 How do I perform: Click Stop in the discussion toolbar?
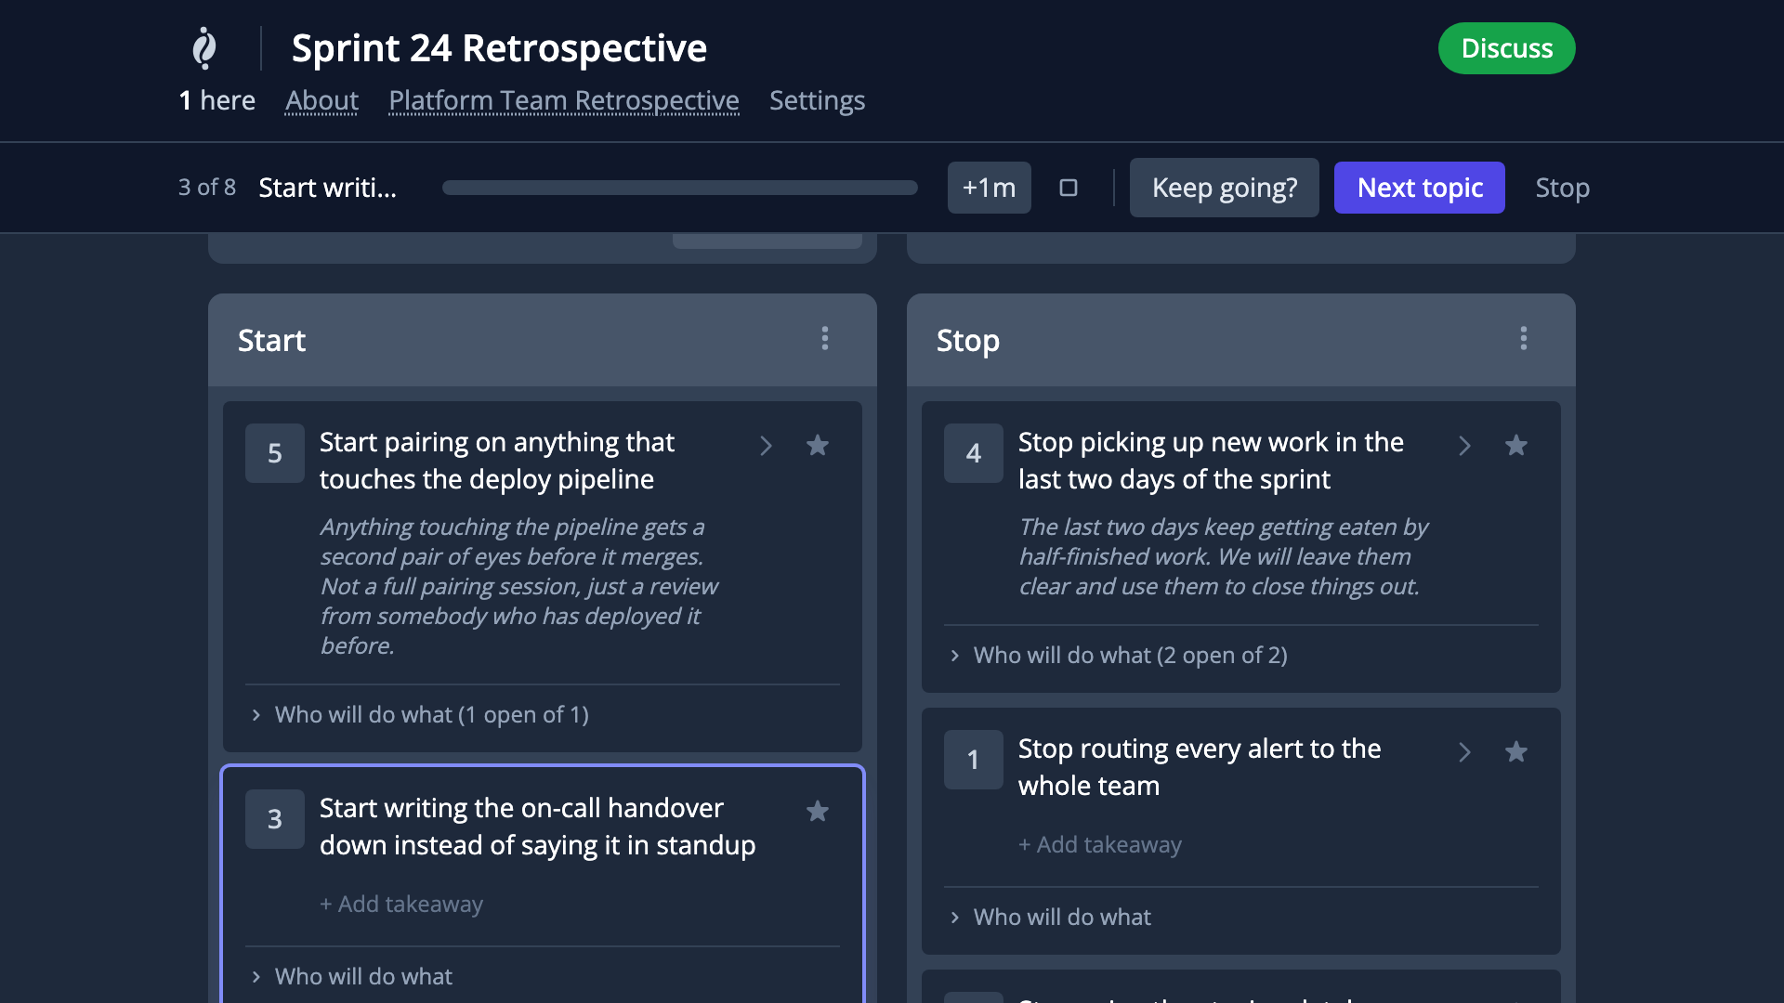tap(1563, 188)
